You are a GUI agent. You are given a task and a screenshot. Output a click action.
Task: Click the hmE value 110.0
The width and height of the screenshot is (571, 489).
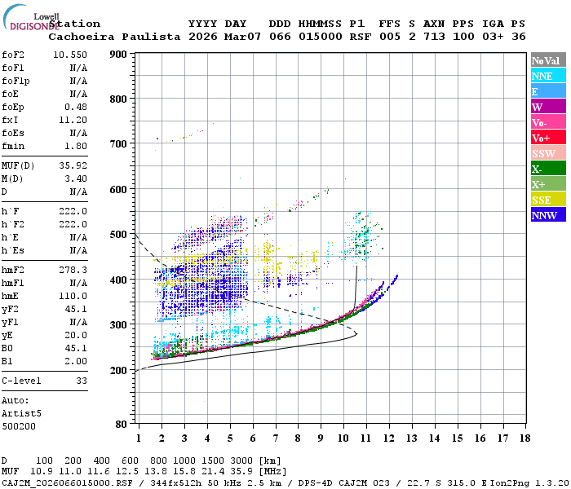click(x=73, y=296)
